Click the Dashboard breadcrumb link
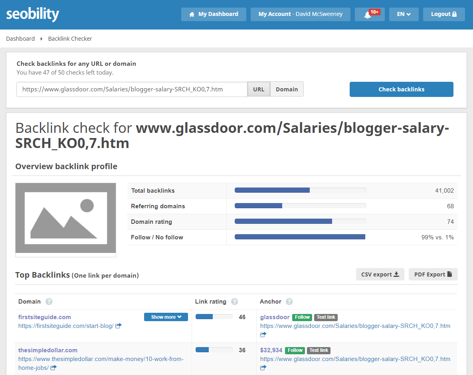The width and height of the screenshot is (473, 375). click(x=20, y=39)
